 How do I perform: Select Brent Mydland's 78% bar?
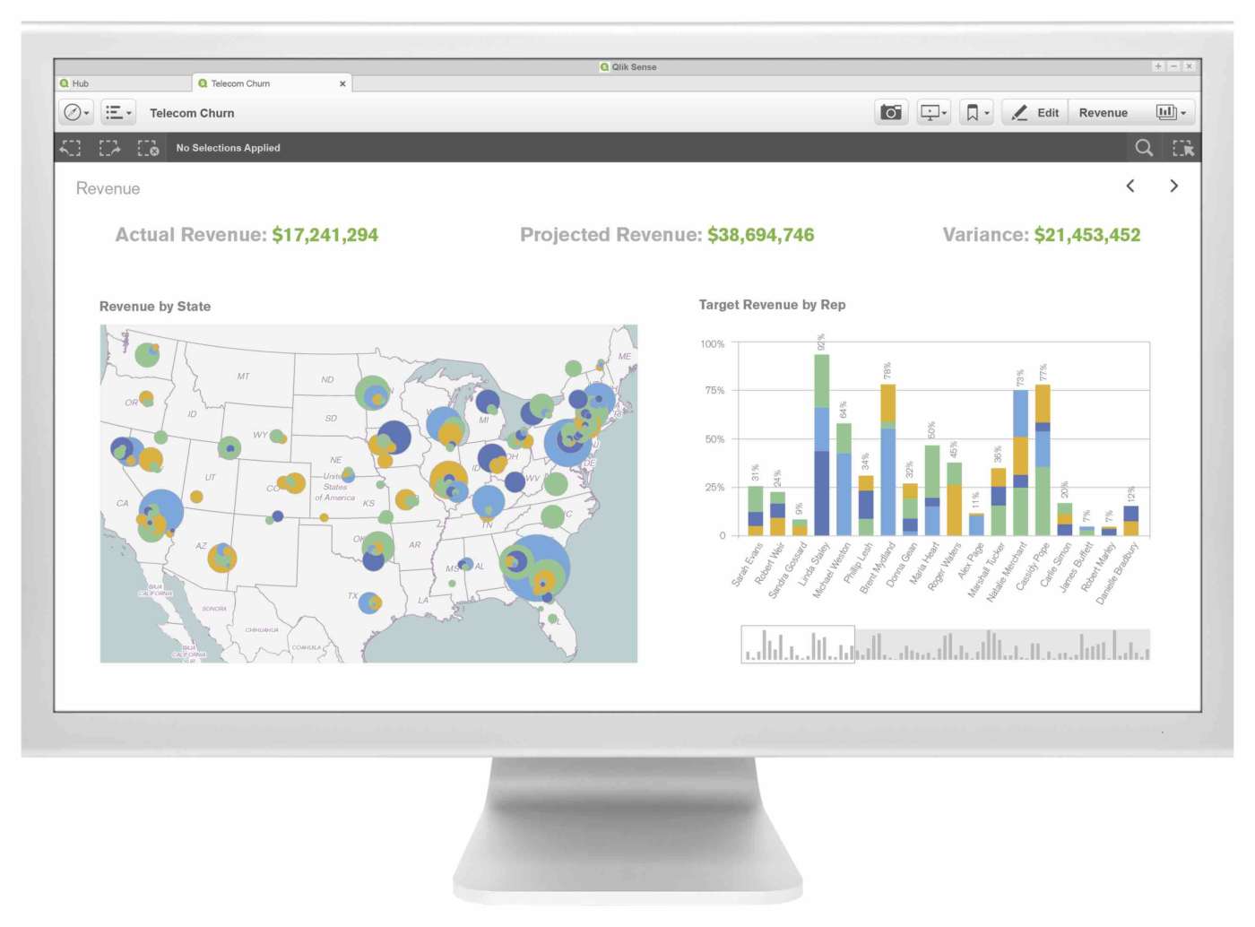(x=887, y=460)
